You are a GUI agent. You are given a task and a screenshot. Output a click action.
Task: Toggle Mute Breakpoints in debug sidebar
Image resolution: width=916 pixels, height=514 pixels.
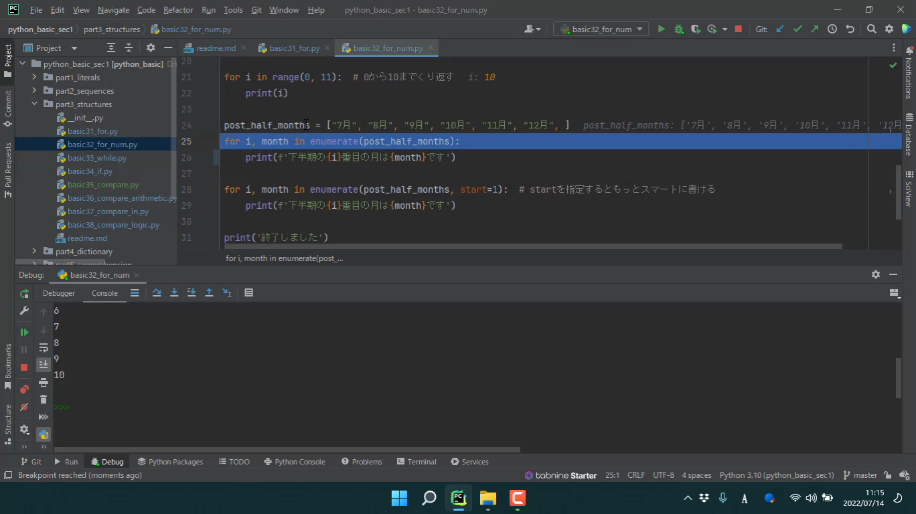coord(24,407)
